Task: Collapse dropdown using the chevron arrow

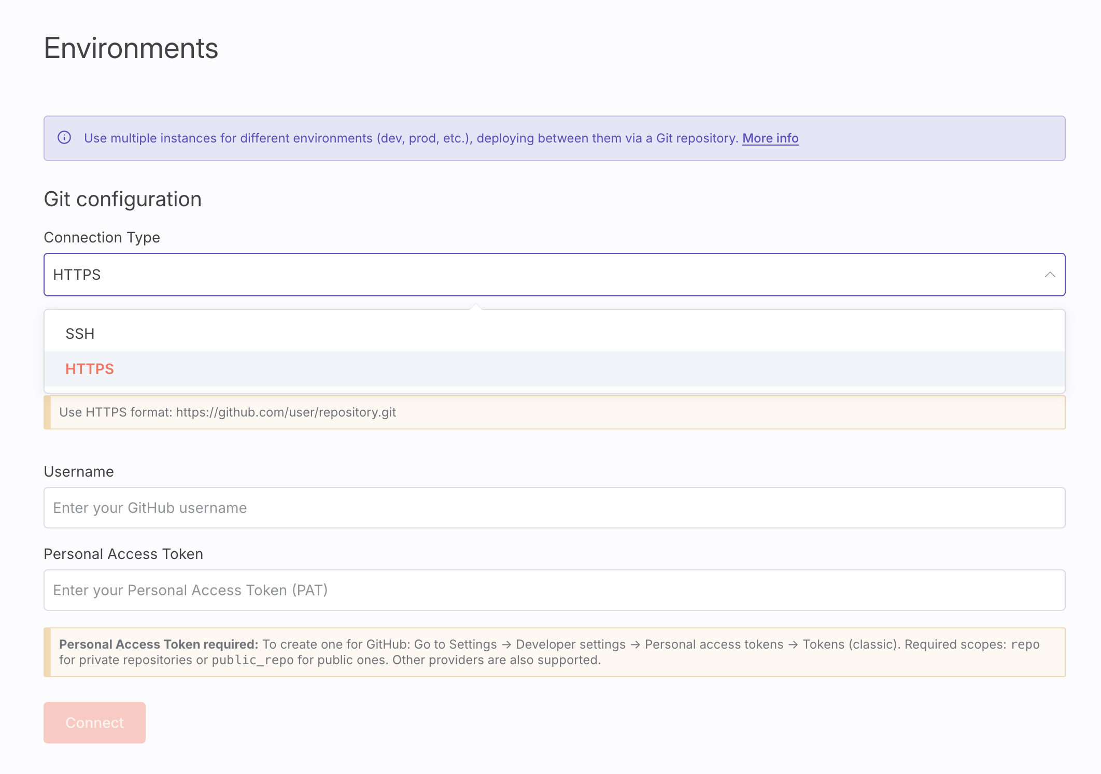Action: click(1050, 275)
